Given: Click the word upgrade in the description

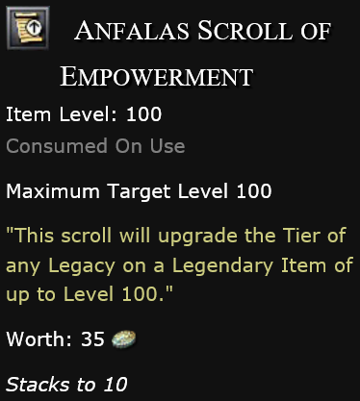Looking at the screenshot, I should [198, 238].
